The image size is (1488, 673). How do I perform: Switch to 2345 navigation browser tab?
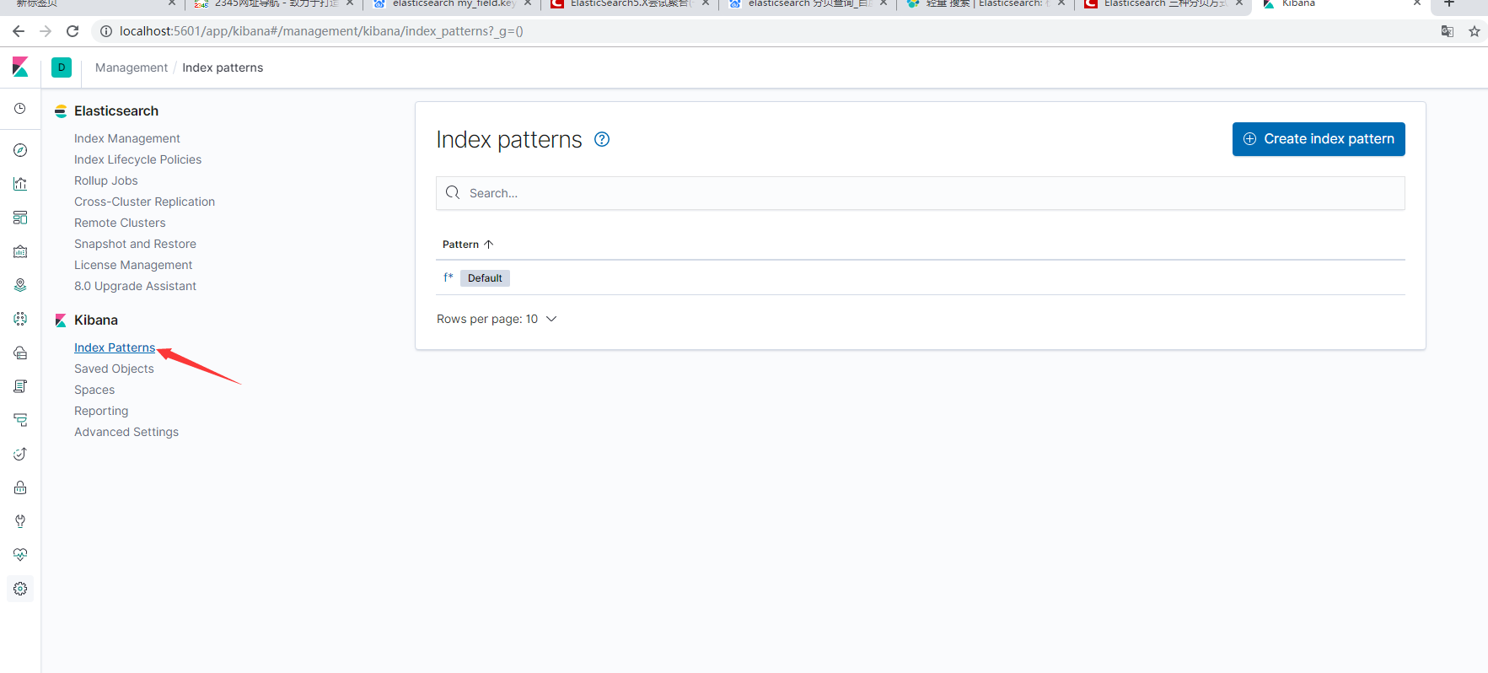click(x=273, y=4)
